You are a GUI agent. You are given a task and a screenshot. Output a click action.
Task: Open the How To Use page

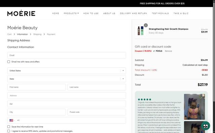point(91,13)
